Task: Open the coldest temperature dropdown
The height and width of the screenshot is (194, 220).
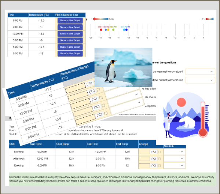Action: click(x=200, y=80)
